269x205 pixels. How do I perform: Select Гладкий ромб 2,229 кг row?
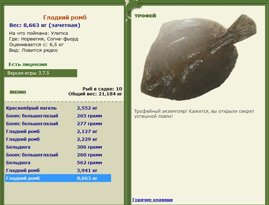58,139
